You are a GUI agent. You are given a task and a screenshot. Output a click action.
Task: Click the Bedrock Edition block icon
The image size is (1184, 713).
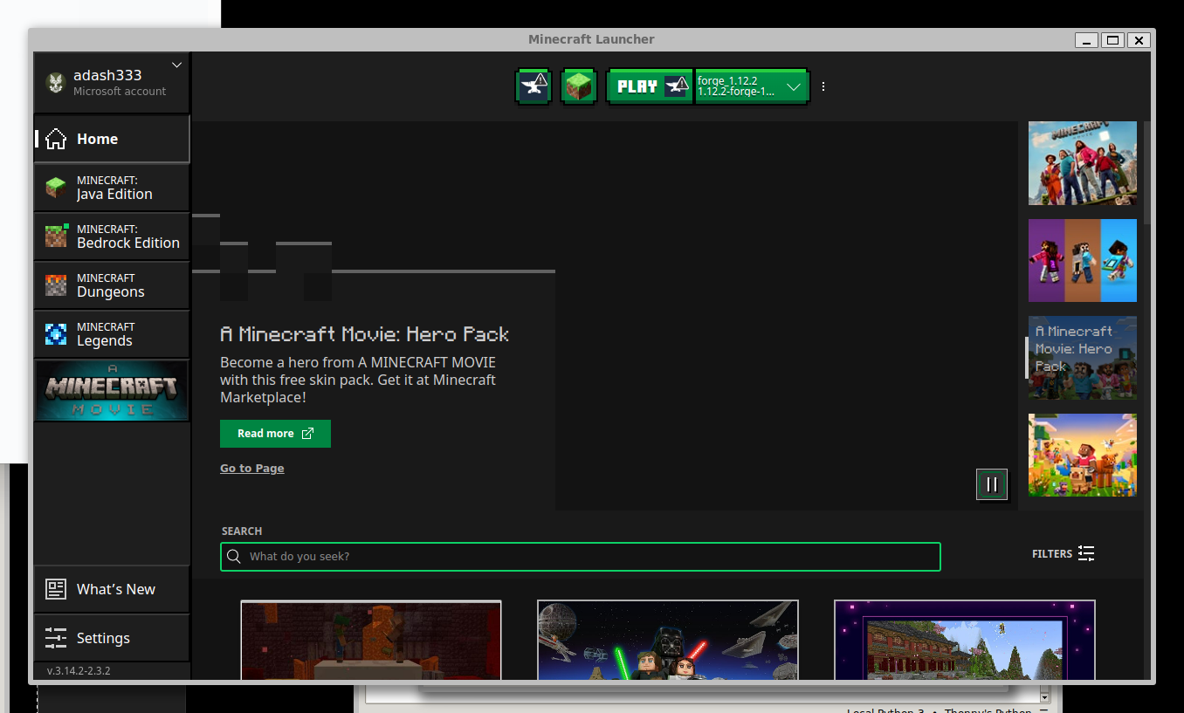(x=56, y=236)
